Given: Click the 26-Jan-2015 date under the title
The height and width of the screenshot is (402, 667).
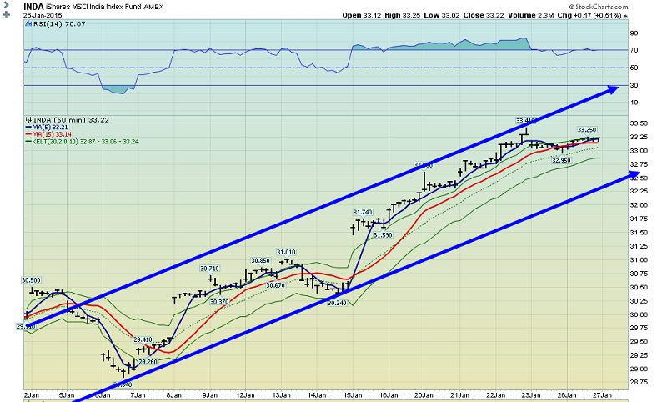Looking at the screenshot, I should [x=43, y=15].
